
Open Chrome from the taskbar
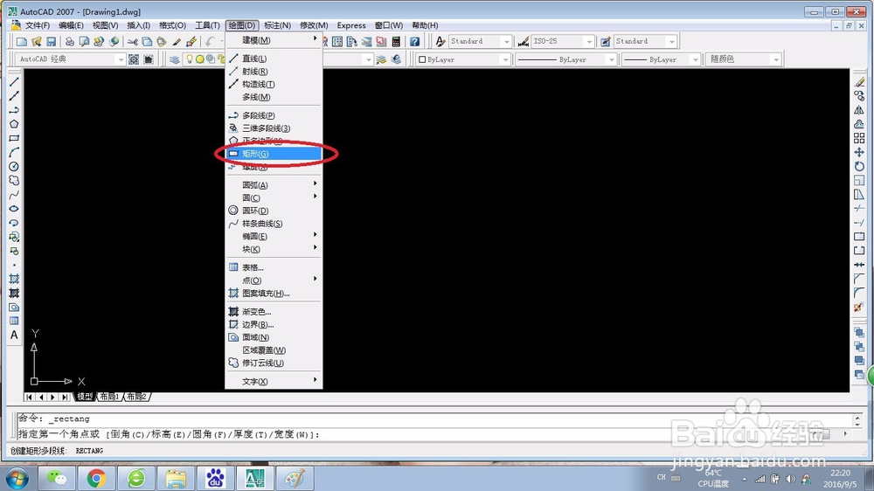(x=96, y=478)
